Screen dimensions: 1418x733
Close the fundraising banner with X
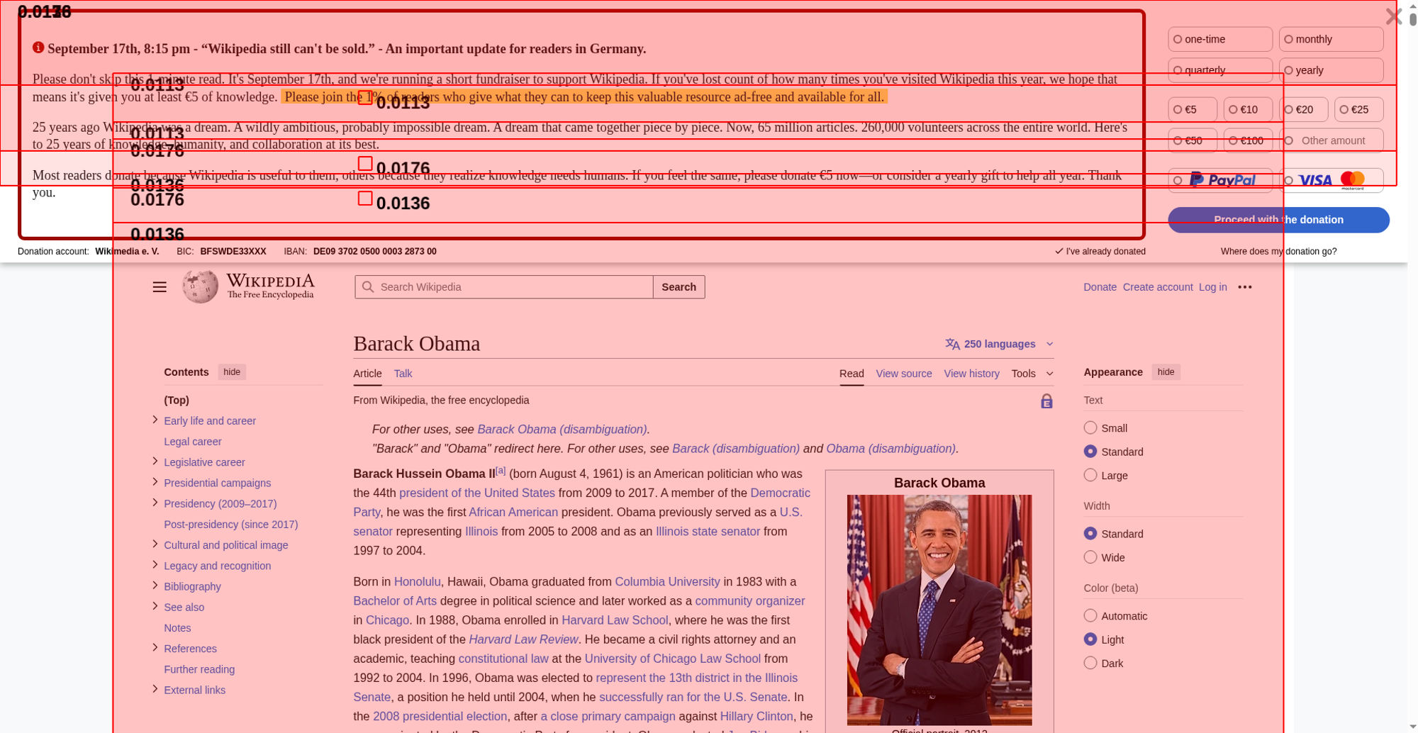pos(1393,16)
